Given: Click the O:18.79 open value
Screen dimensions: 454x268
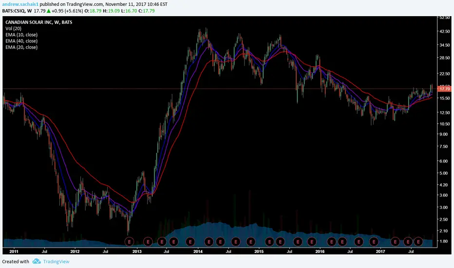Looking at the screenshot, I should click(x=93, y=11).
